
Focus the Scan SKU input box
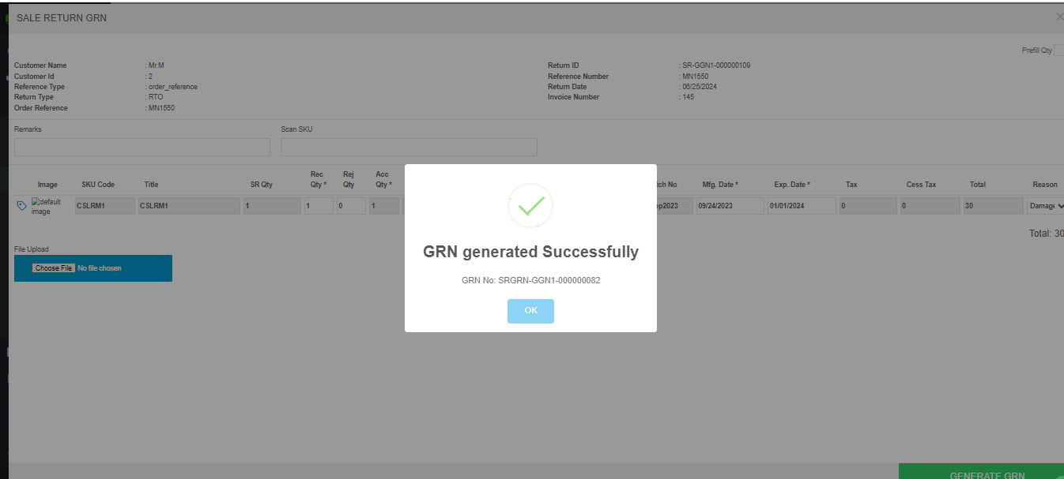pos(409,148)
